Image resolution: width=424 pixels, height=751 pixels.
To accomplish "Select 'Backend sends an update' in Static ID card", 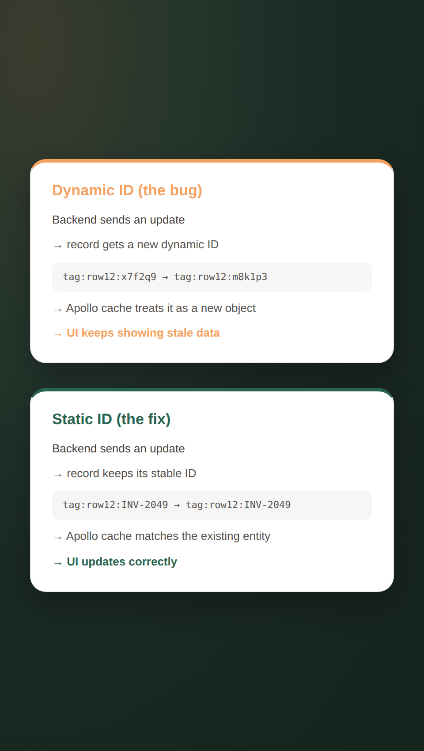I will coord(118,449).
